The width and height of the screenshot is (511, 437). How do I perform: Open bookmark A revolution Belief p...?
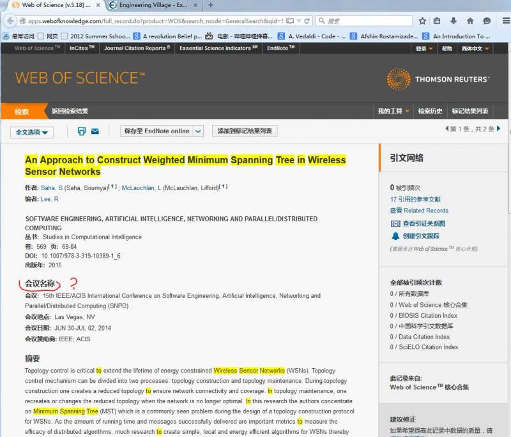point(168,36)
